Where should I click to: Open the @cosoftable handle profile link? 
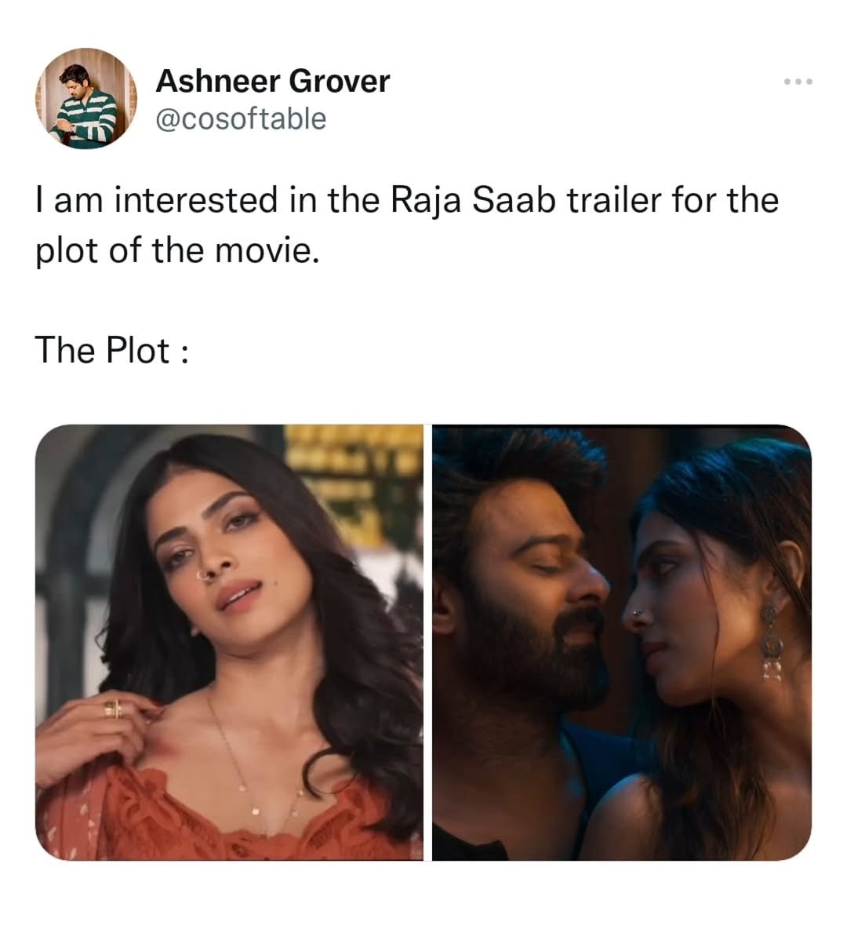[x=241, y=118]
